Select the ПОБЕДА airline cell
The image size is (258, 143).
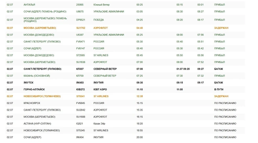point(99,20)
